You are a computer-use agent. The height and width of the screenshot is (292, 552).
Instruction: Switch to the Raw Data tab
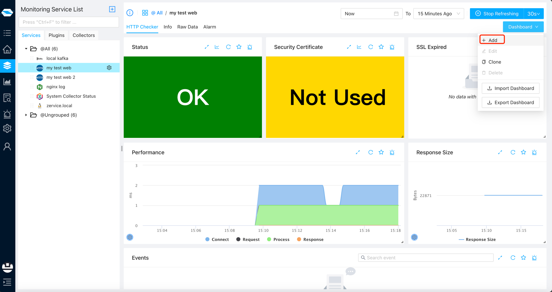click(x=187, y=27)
